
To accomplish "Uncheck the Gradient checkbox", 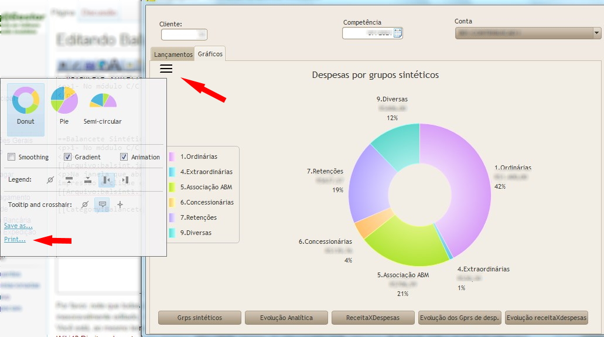I will tap(67, 157).
